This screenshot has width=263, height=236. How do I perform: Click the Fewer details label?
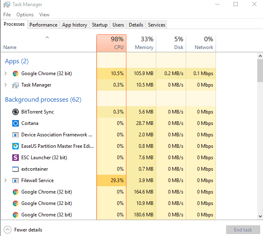pyautogui.click(x=28, y=230)
